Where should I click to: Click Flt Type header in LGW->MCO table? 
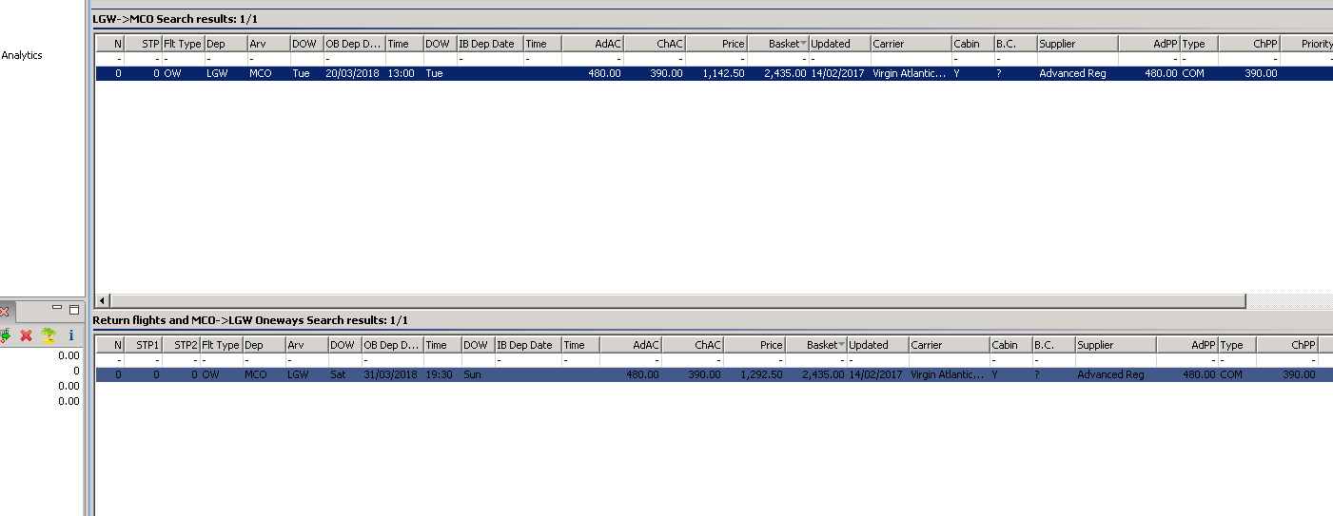pyautogui.click(x=183, y=44)
